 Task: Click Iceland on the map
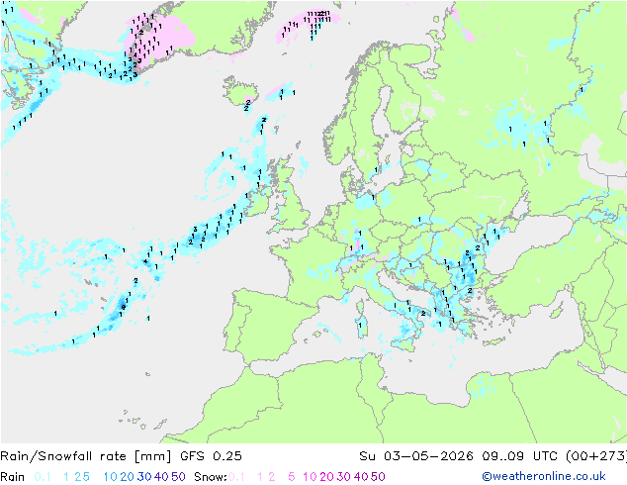[240, 91]
